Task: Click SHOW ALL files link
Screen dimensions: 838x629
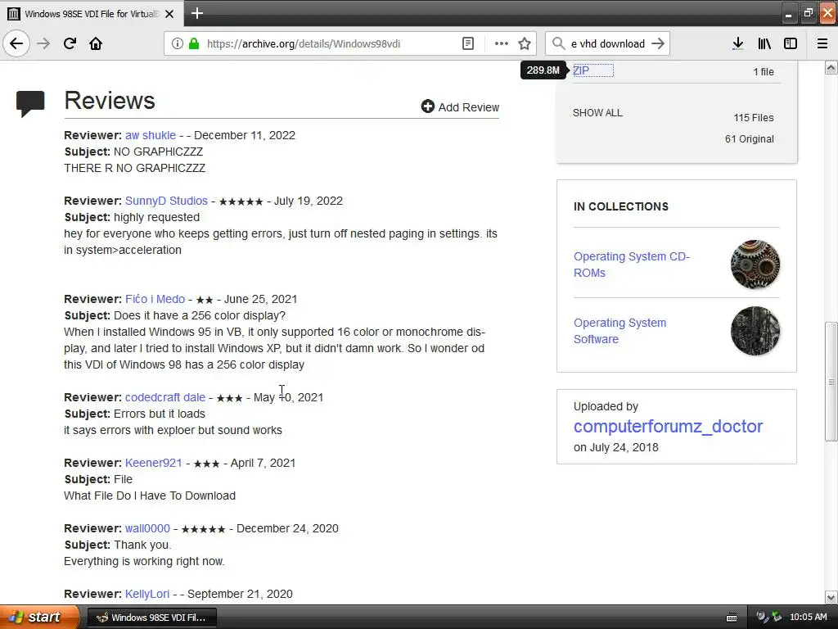Action: click(597, 113)
